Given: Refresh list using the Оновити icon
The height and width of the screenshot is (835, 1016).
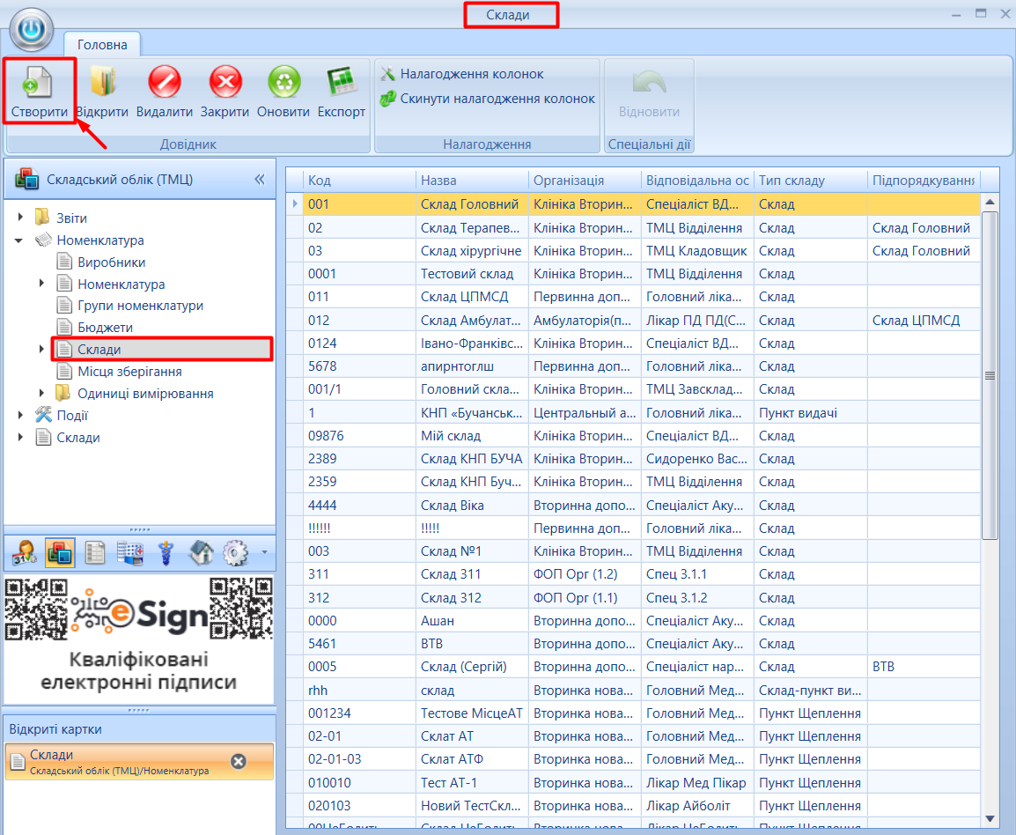Looking at the screenshot, I should tap(284, 82).
